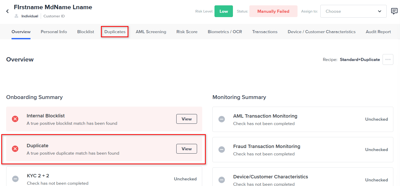400x186 pixels.
Task: Open the recipe three-dots options menu
Action: (x=388, y=59)
